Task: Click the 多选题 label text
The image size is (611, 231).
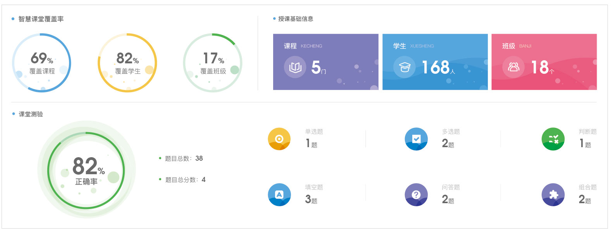Action: pos(451,131)
